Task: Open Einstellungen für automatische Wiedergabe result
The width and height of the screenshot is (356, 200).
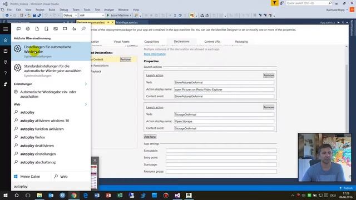Action: pyautogui.click(x=51, y=52)
